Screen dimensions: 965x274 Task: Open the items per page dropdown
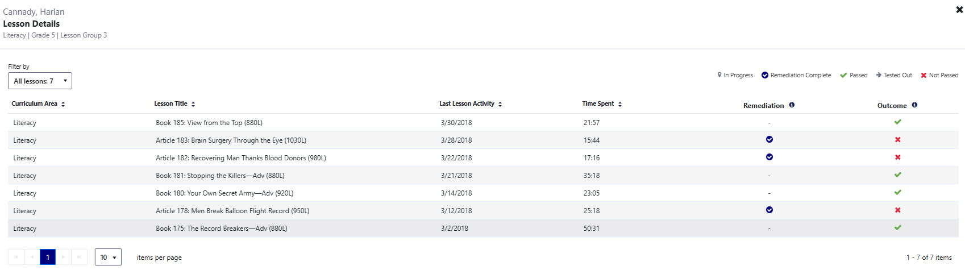108,258
